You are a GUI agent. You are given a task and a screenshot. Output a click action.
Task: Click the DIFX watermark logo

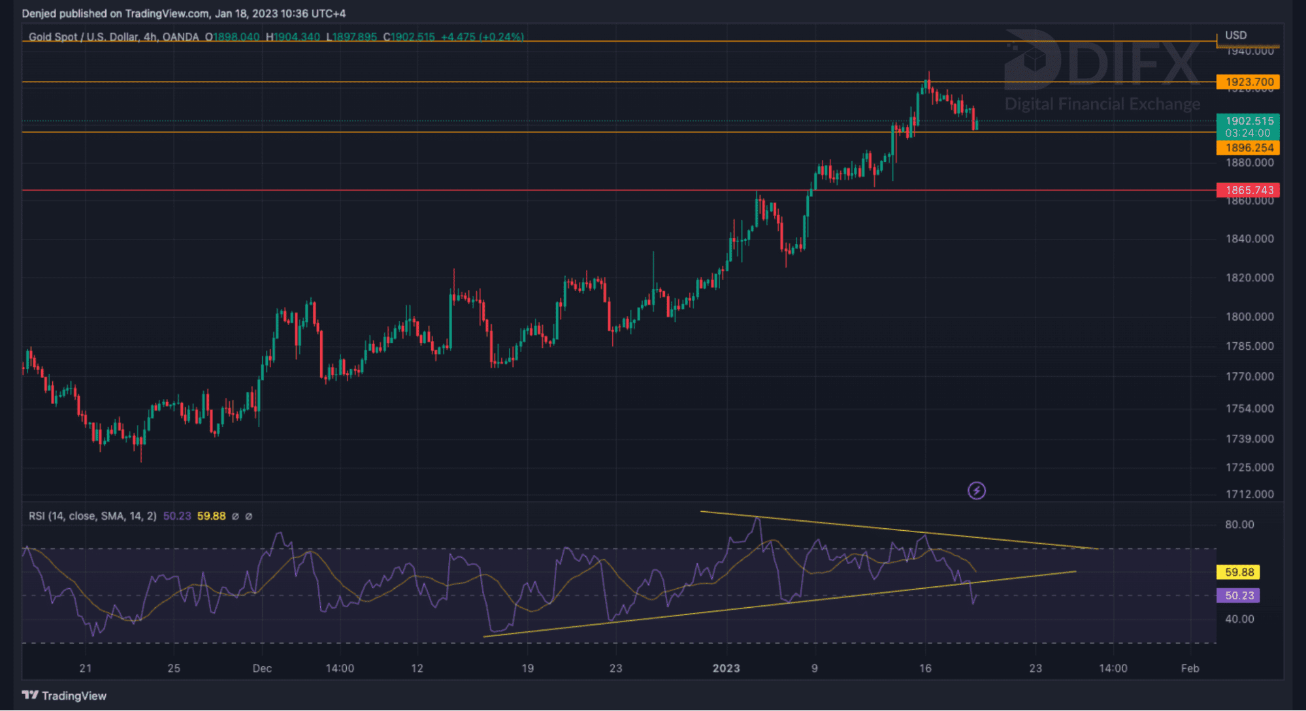(1102, 64)
